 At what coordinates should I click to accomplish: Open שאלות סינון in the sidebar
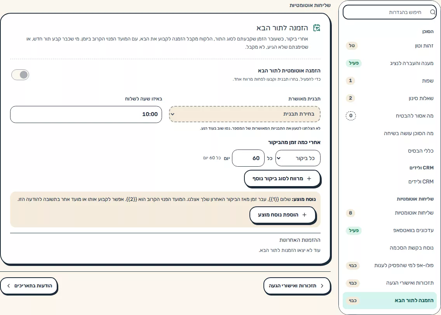coord(390,99)
